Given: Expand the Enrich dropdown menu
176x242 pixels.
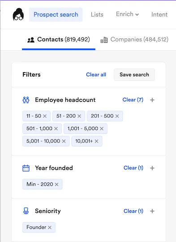Looking at the screenshot, I should click(x=128, y=14).
